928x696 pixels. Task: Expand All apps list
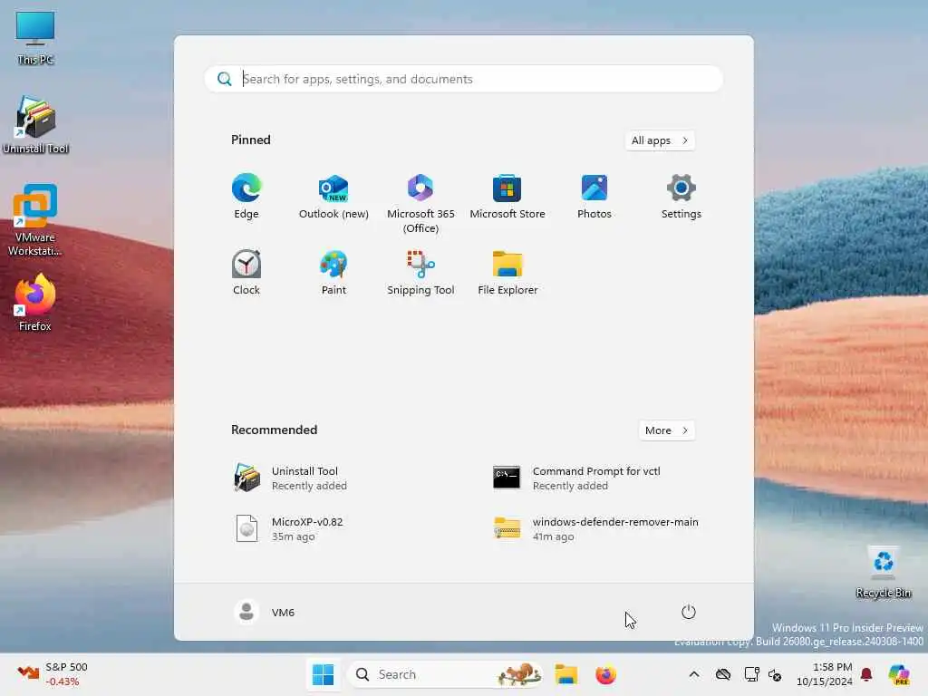pyautogui.click(x=660, y=140)
